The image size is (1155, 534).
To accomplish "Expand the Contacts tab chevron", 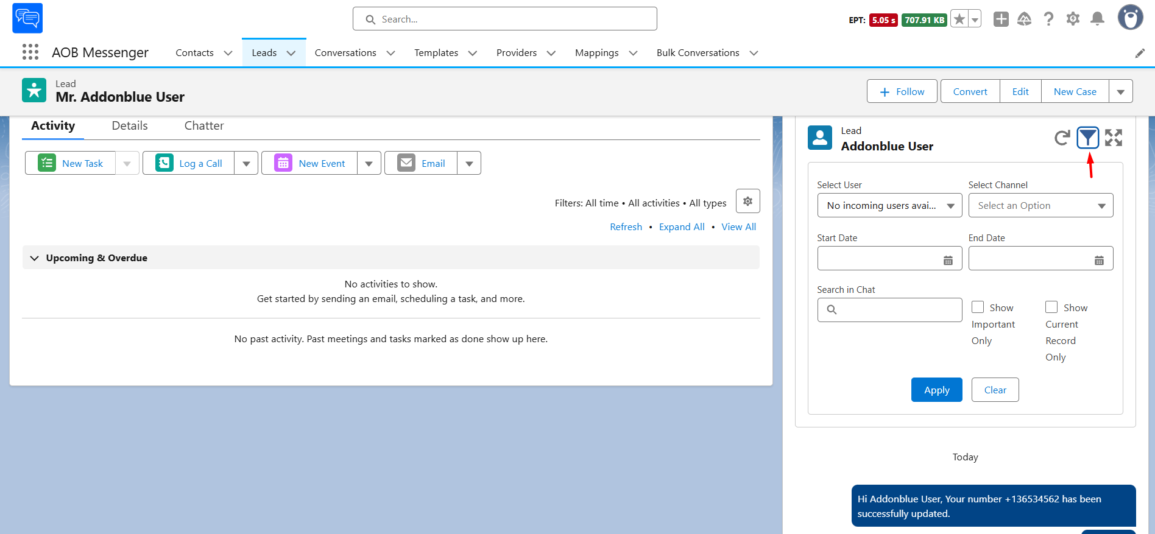I will point(228,53).
